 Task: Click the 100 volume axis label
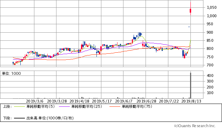[x=210, y=93]
